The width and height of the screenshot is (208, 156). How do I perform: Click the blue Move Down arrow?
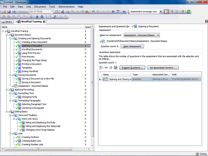pyautogui.click(x=42, y=17)
